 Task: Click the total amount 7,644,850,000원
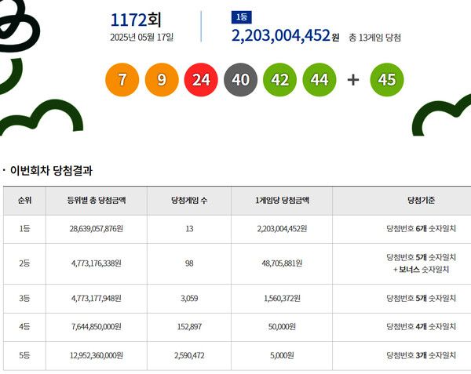97,327
